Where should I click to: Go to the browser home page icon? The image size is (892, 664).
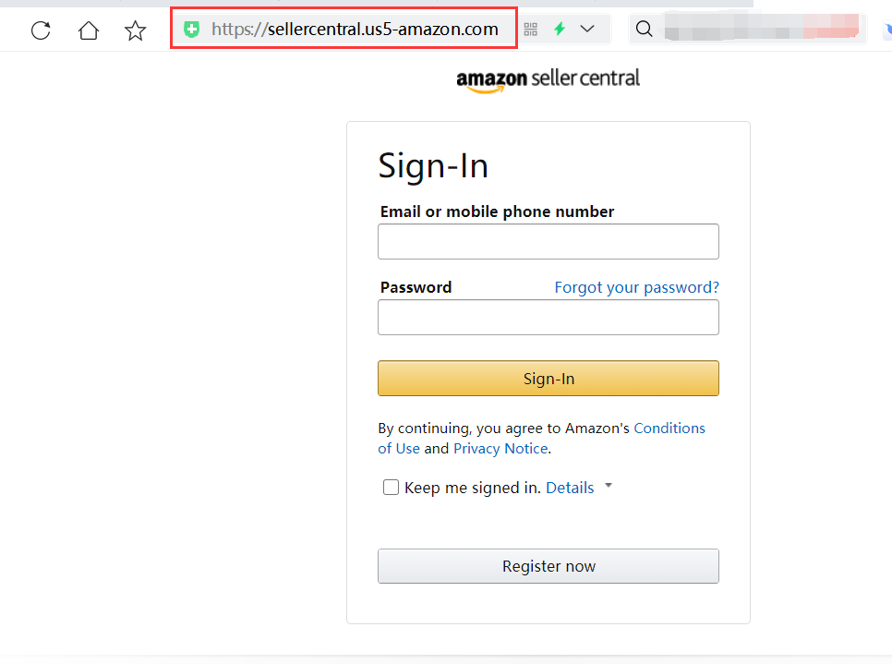[89, 30]
